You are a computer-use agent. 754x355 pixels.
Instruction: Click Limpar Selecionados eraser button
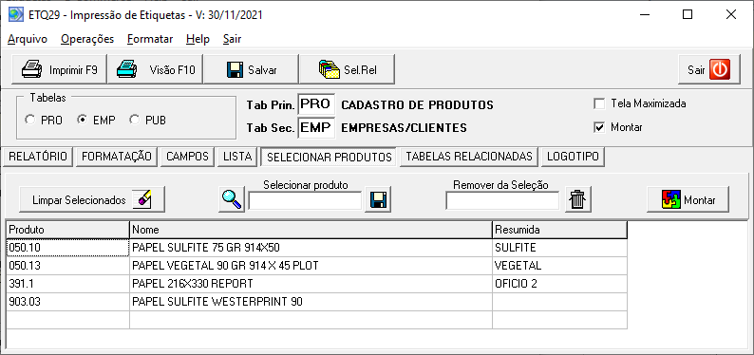pyautogui.click(x=92, y=199)
